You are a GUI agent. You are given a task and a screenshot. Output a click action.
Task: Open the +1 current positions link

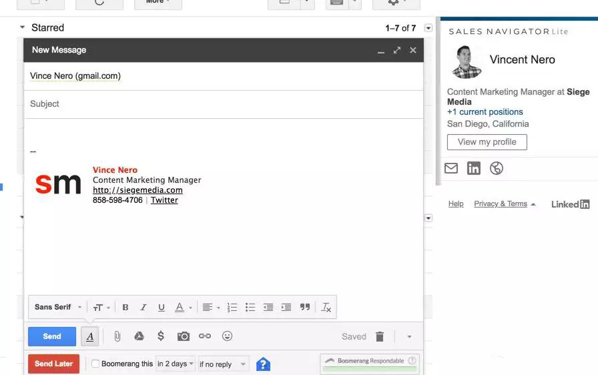485,112
